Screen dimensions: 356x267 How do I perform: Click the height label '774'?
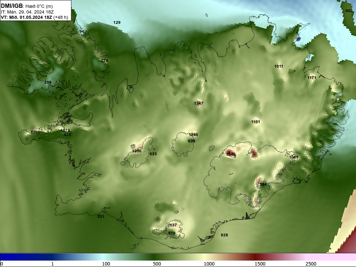(104, 61)
